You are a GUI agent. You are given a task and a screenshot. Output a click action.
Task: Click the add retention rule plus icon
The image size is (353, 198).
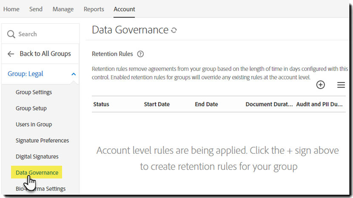pyautogui.click(x=320, y=85)
